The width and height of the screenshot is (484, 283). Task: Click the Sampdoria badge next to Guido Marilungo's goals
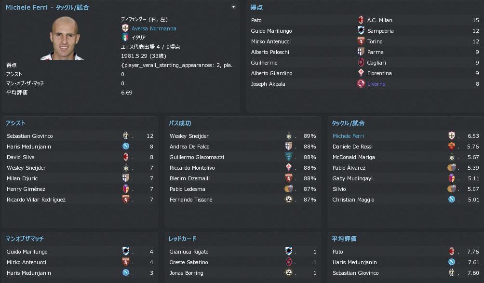pos(360,31)
